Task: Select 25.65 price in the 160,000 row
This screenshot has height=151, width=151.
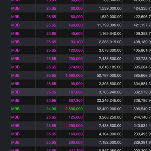Action: coord(51,134)
